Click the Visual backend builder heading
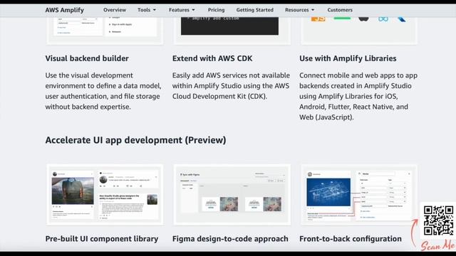Viewport: 456px width, 256px height. (x=87, y=58)
